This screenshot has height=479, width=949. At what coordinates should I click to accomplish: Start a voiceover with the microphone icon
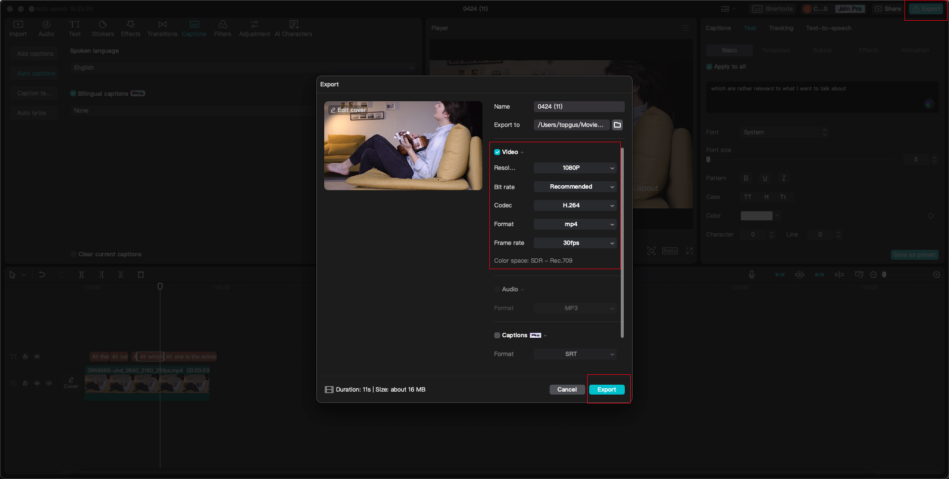click(751, 275)
